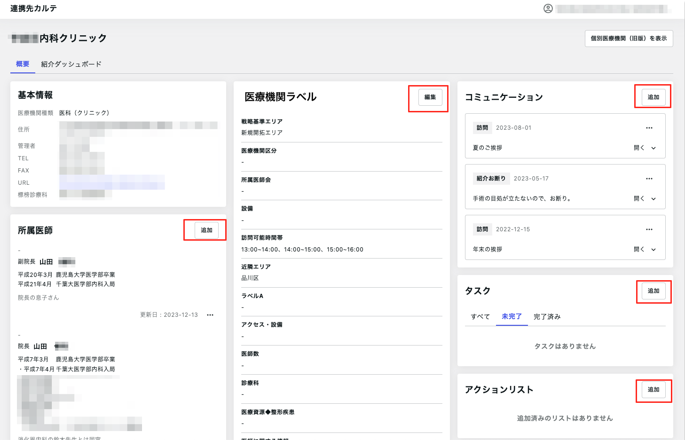The width and height of the screenshot is (685, 440).
Task: Show 完了済み tasks tab
Action: pyautogui.click(x=547, y=316)
